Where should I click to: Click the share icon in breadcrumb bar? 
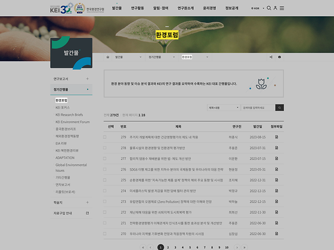271,57
